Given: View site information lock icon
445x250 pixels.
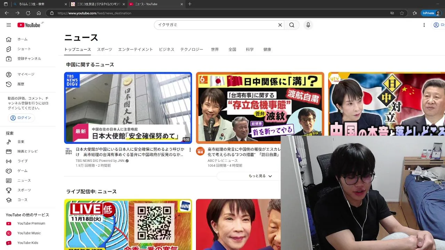Looking at the screenshot, I should (52, 13).
